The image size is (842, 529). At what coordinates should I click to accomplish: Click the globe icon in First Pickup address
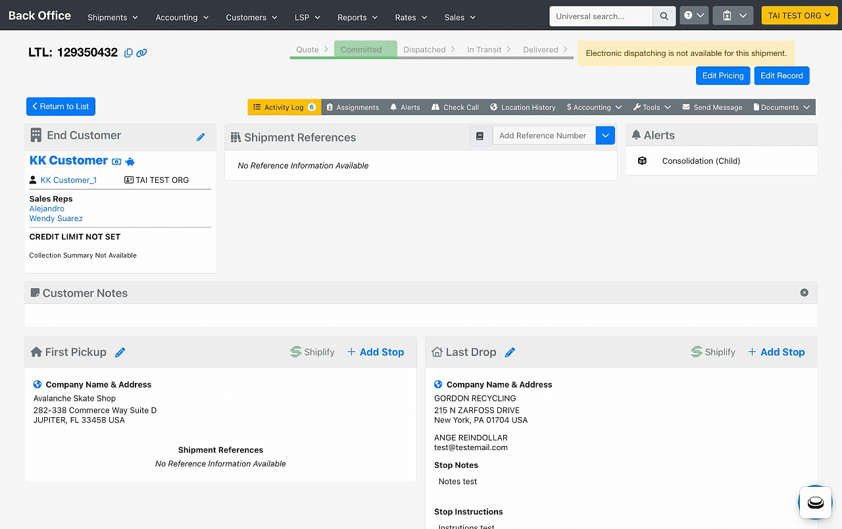coord(37,384)
